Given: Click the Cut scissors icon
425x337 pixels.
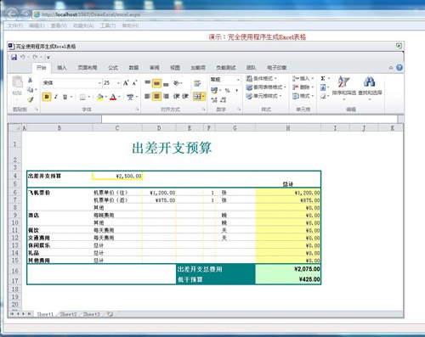Looking at the screenshot, I should (x=30, y=80).
